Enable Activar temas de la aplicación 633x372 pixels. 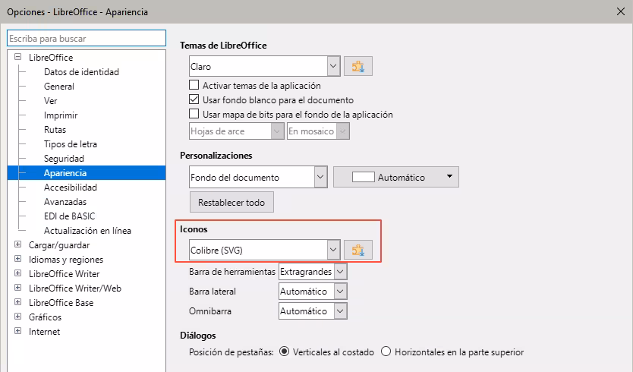pyautogui.click(x=194, y=85)
